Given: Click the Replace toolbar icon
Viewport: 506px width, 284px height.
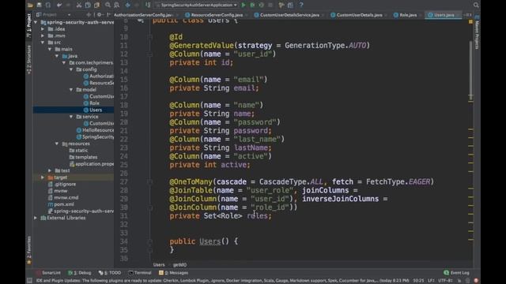Looking at the screenshot, I should point(116,5).
